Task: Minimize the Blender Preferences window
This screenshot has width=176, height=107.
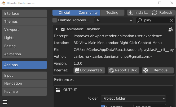Action: tap(148, 3)
